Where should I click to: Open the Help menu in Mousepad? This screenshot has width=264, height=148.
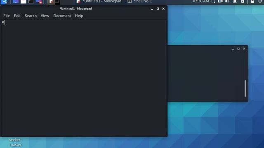(79, 16)
